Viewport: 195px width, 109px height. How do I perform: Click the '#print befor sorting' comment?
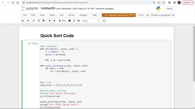53,91
